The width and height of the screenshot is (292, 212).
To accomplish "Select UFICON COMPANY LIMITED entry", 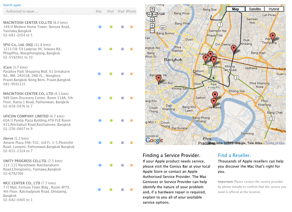I will coord(34,116).
